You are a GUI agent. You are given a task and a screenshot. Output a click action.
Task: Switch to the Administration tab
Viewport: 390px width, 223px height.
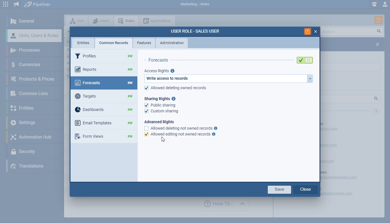(x=172, y=43)
